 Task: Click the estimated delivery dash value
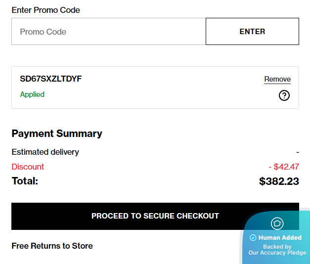point(298,152)
